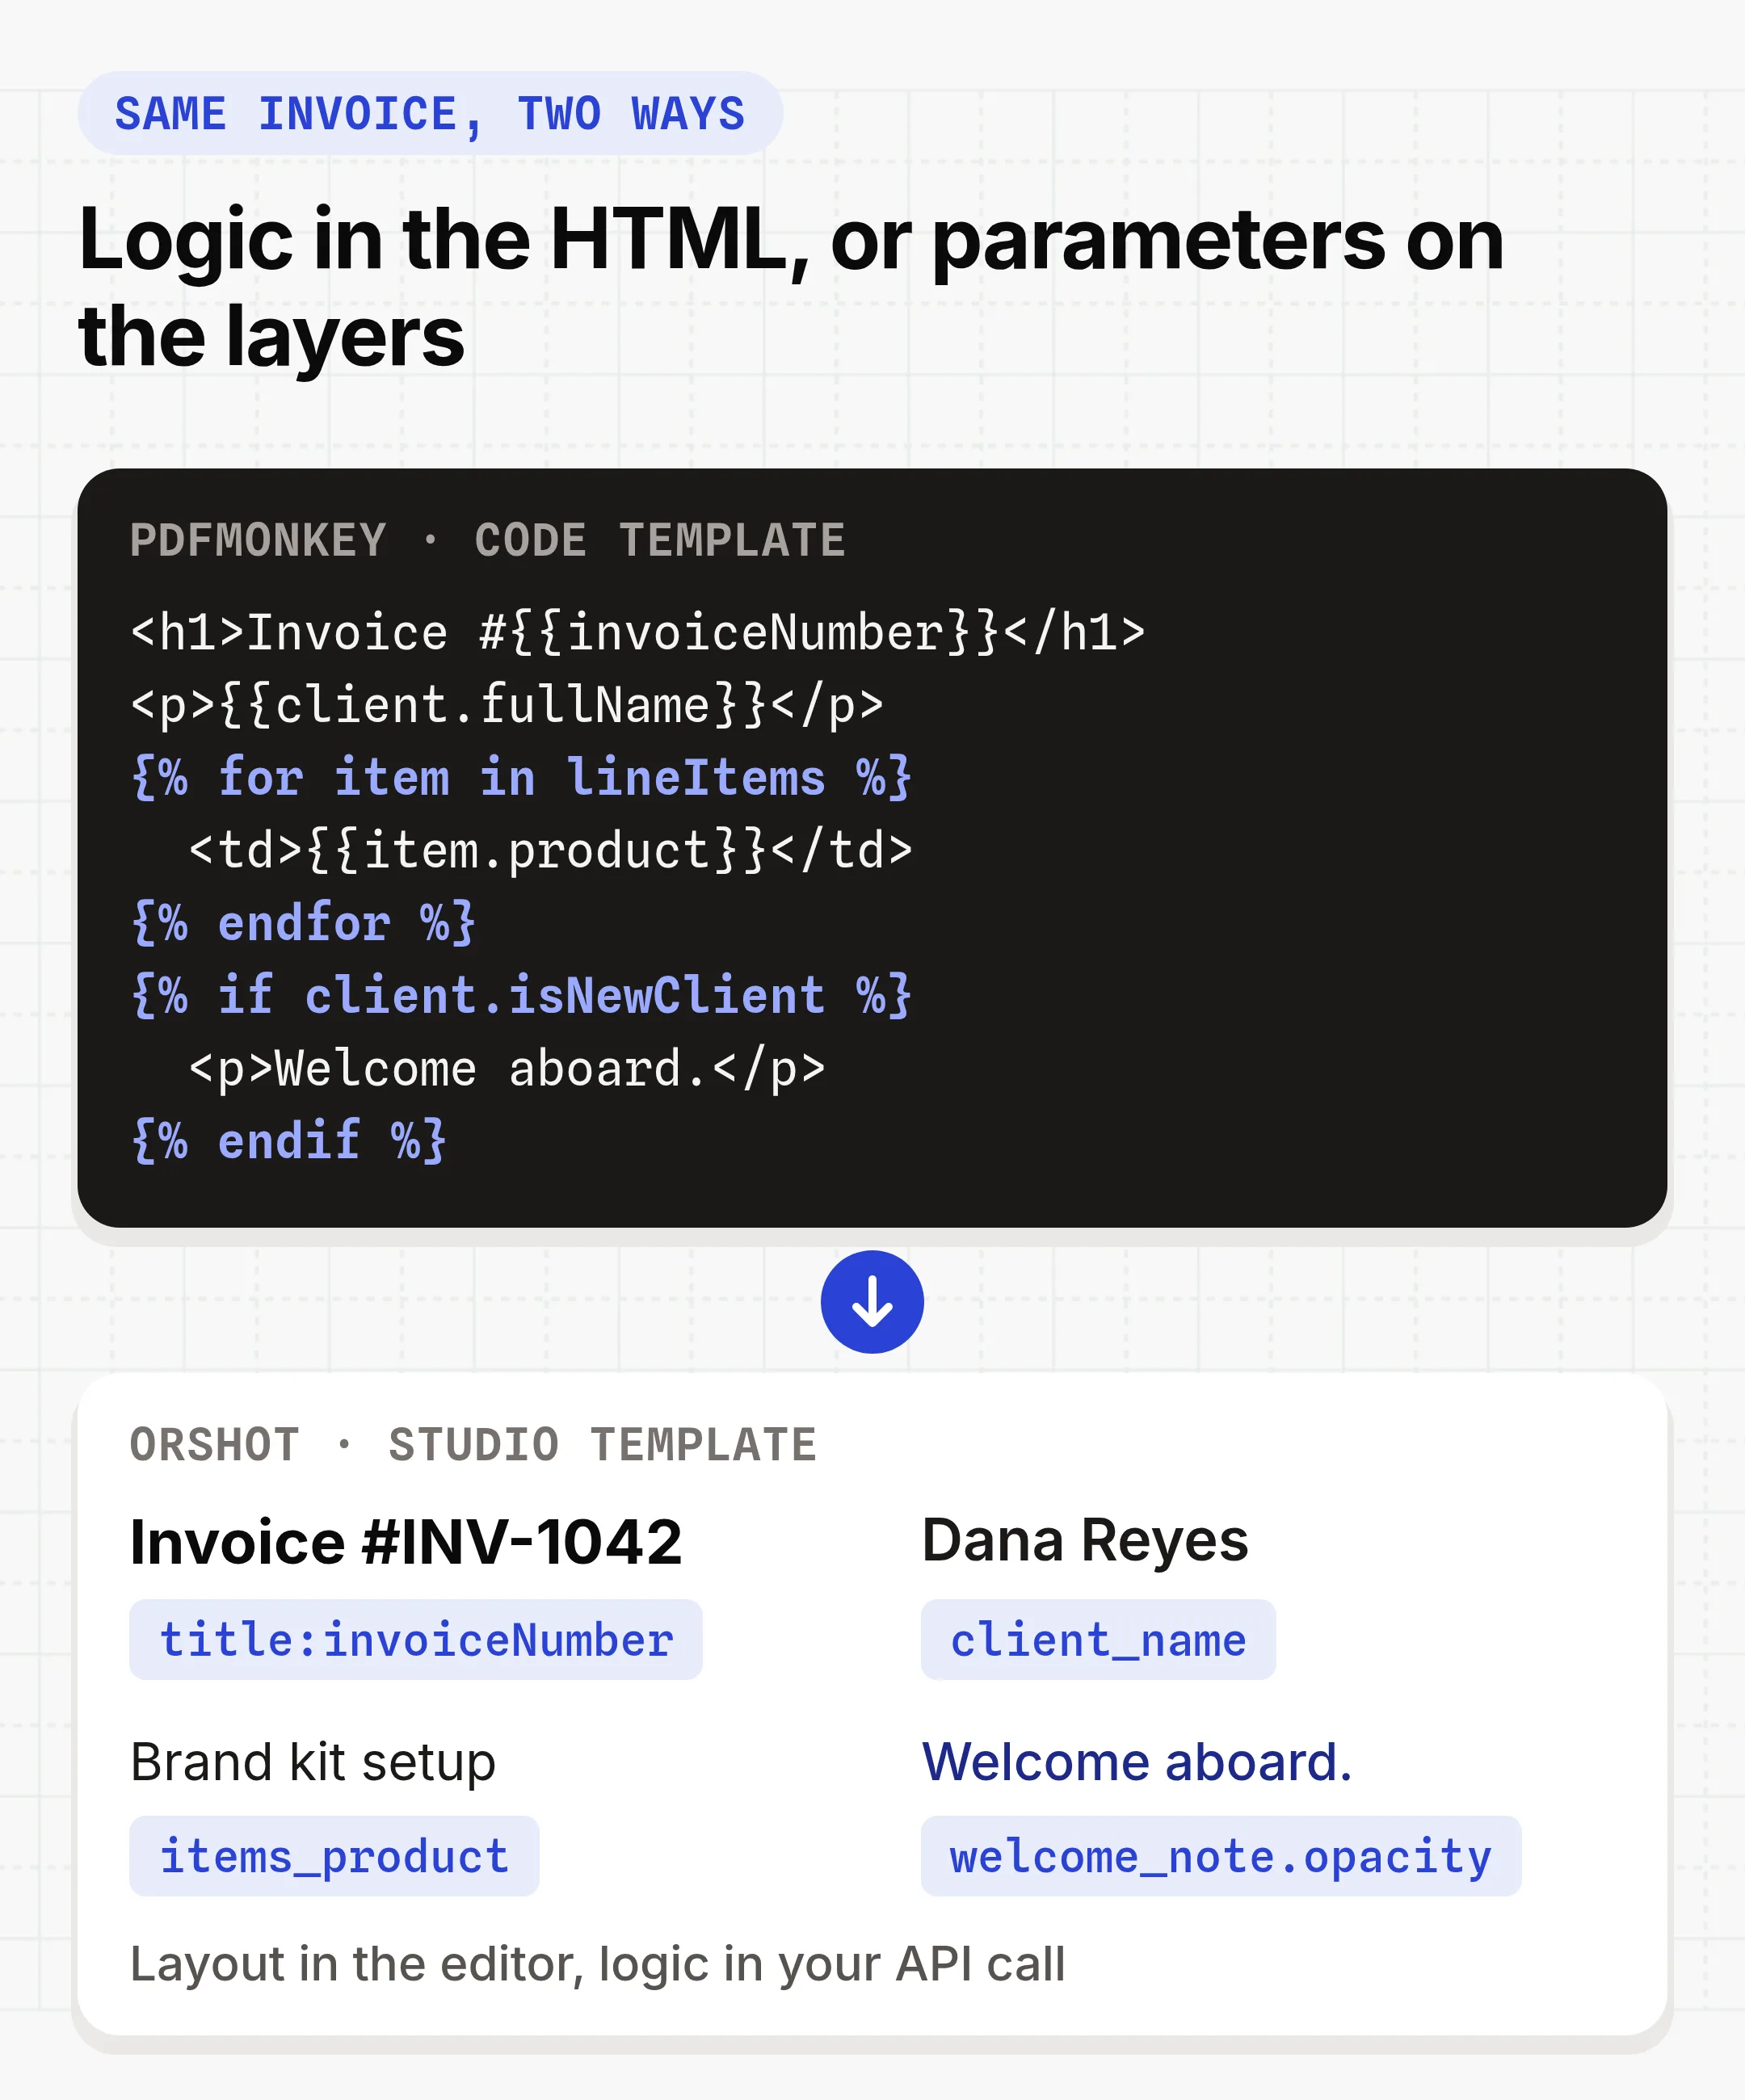The height and width of the screenshot is (2100, 1745).
Task: Click the blue 'Welcome aboard.' note
Action: (1137, 1762)
